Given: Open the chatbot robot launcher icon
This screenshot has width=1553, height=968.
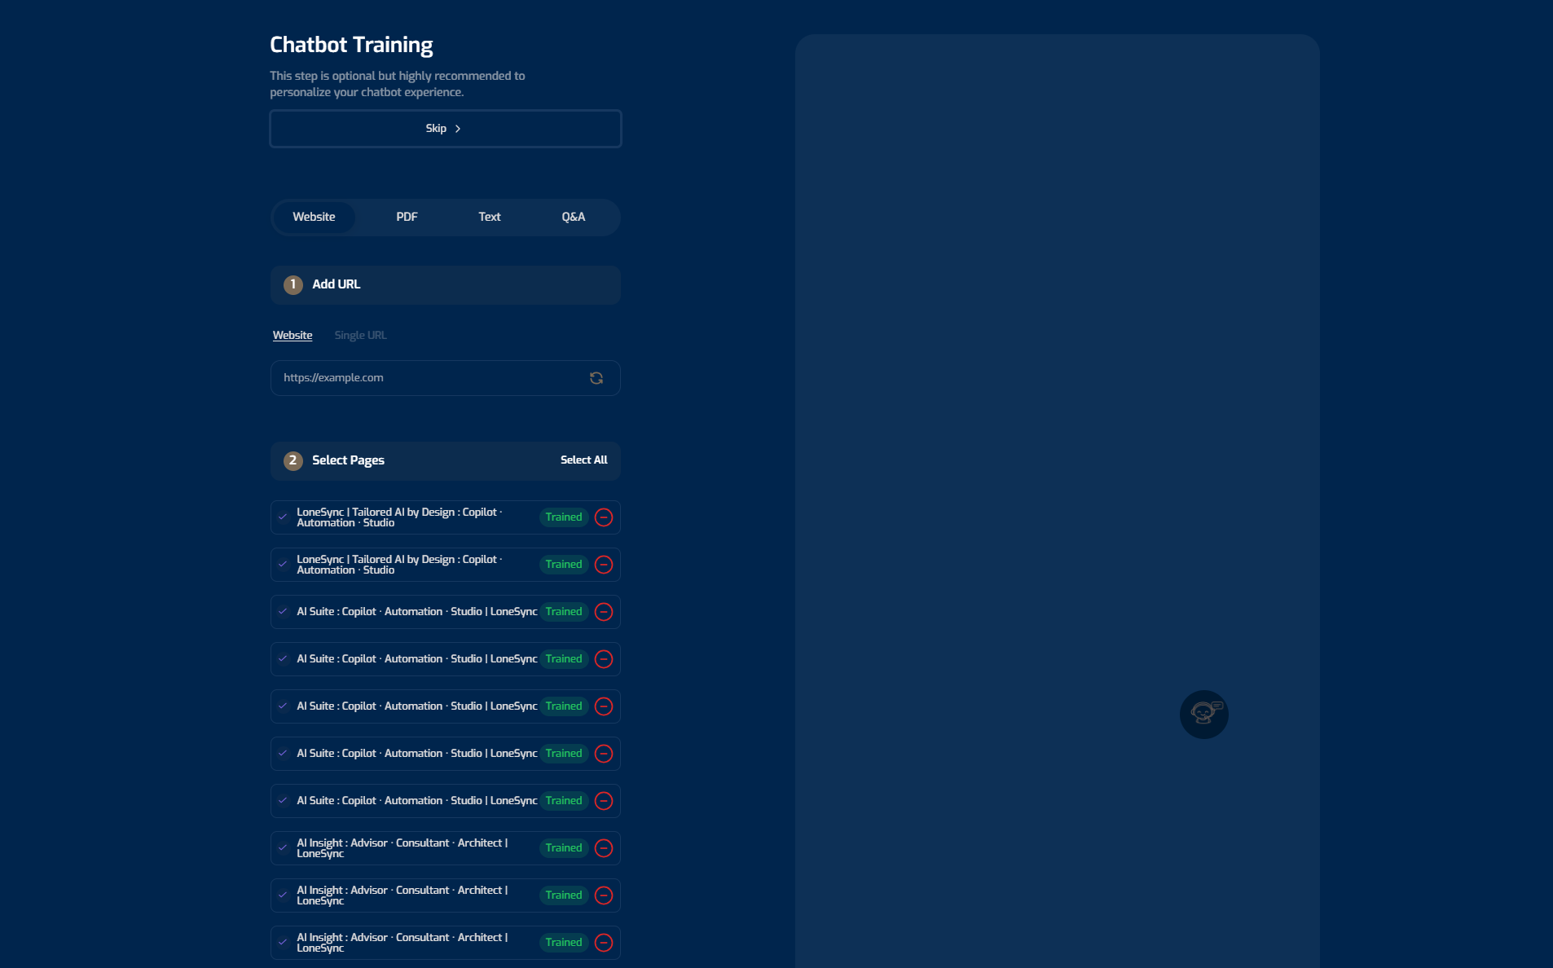Looking at the screenshot, I should 1203,715.
